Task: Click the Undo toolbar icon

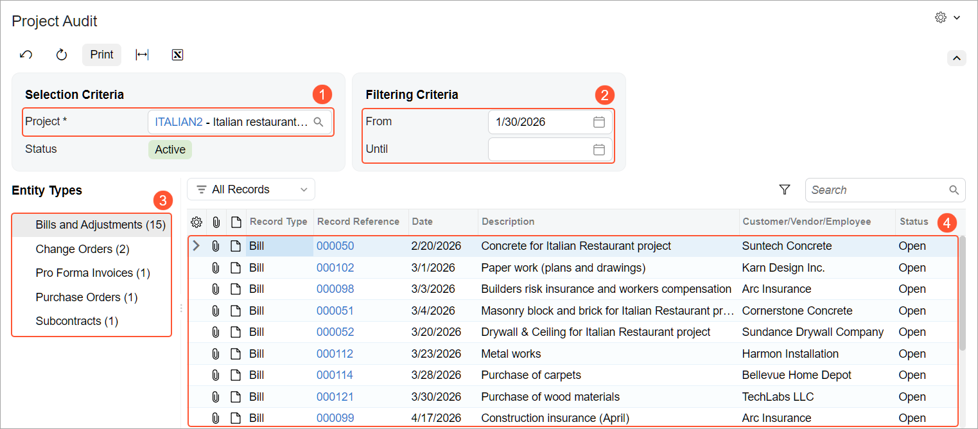Action: 26,55
